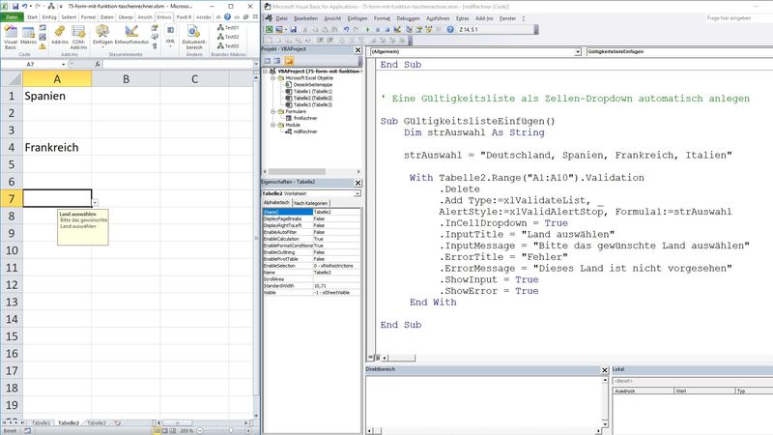Select the Tabelle1 sheet tab
Image resolution: width=773 pixels, height=435 pixels.
tap(41, 423)
